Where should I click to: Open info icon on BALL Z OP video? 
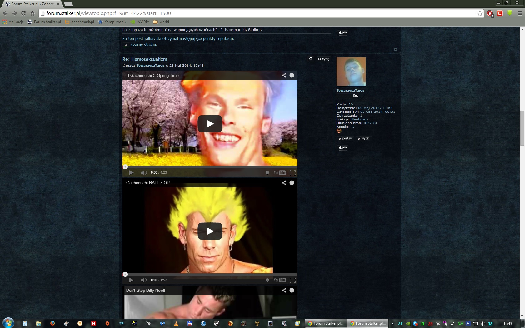click(x=292, y=183)
